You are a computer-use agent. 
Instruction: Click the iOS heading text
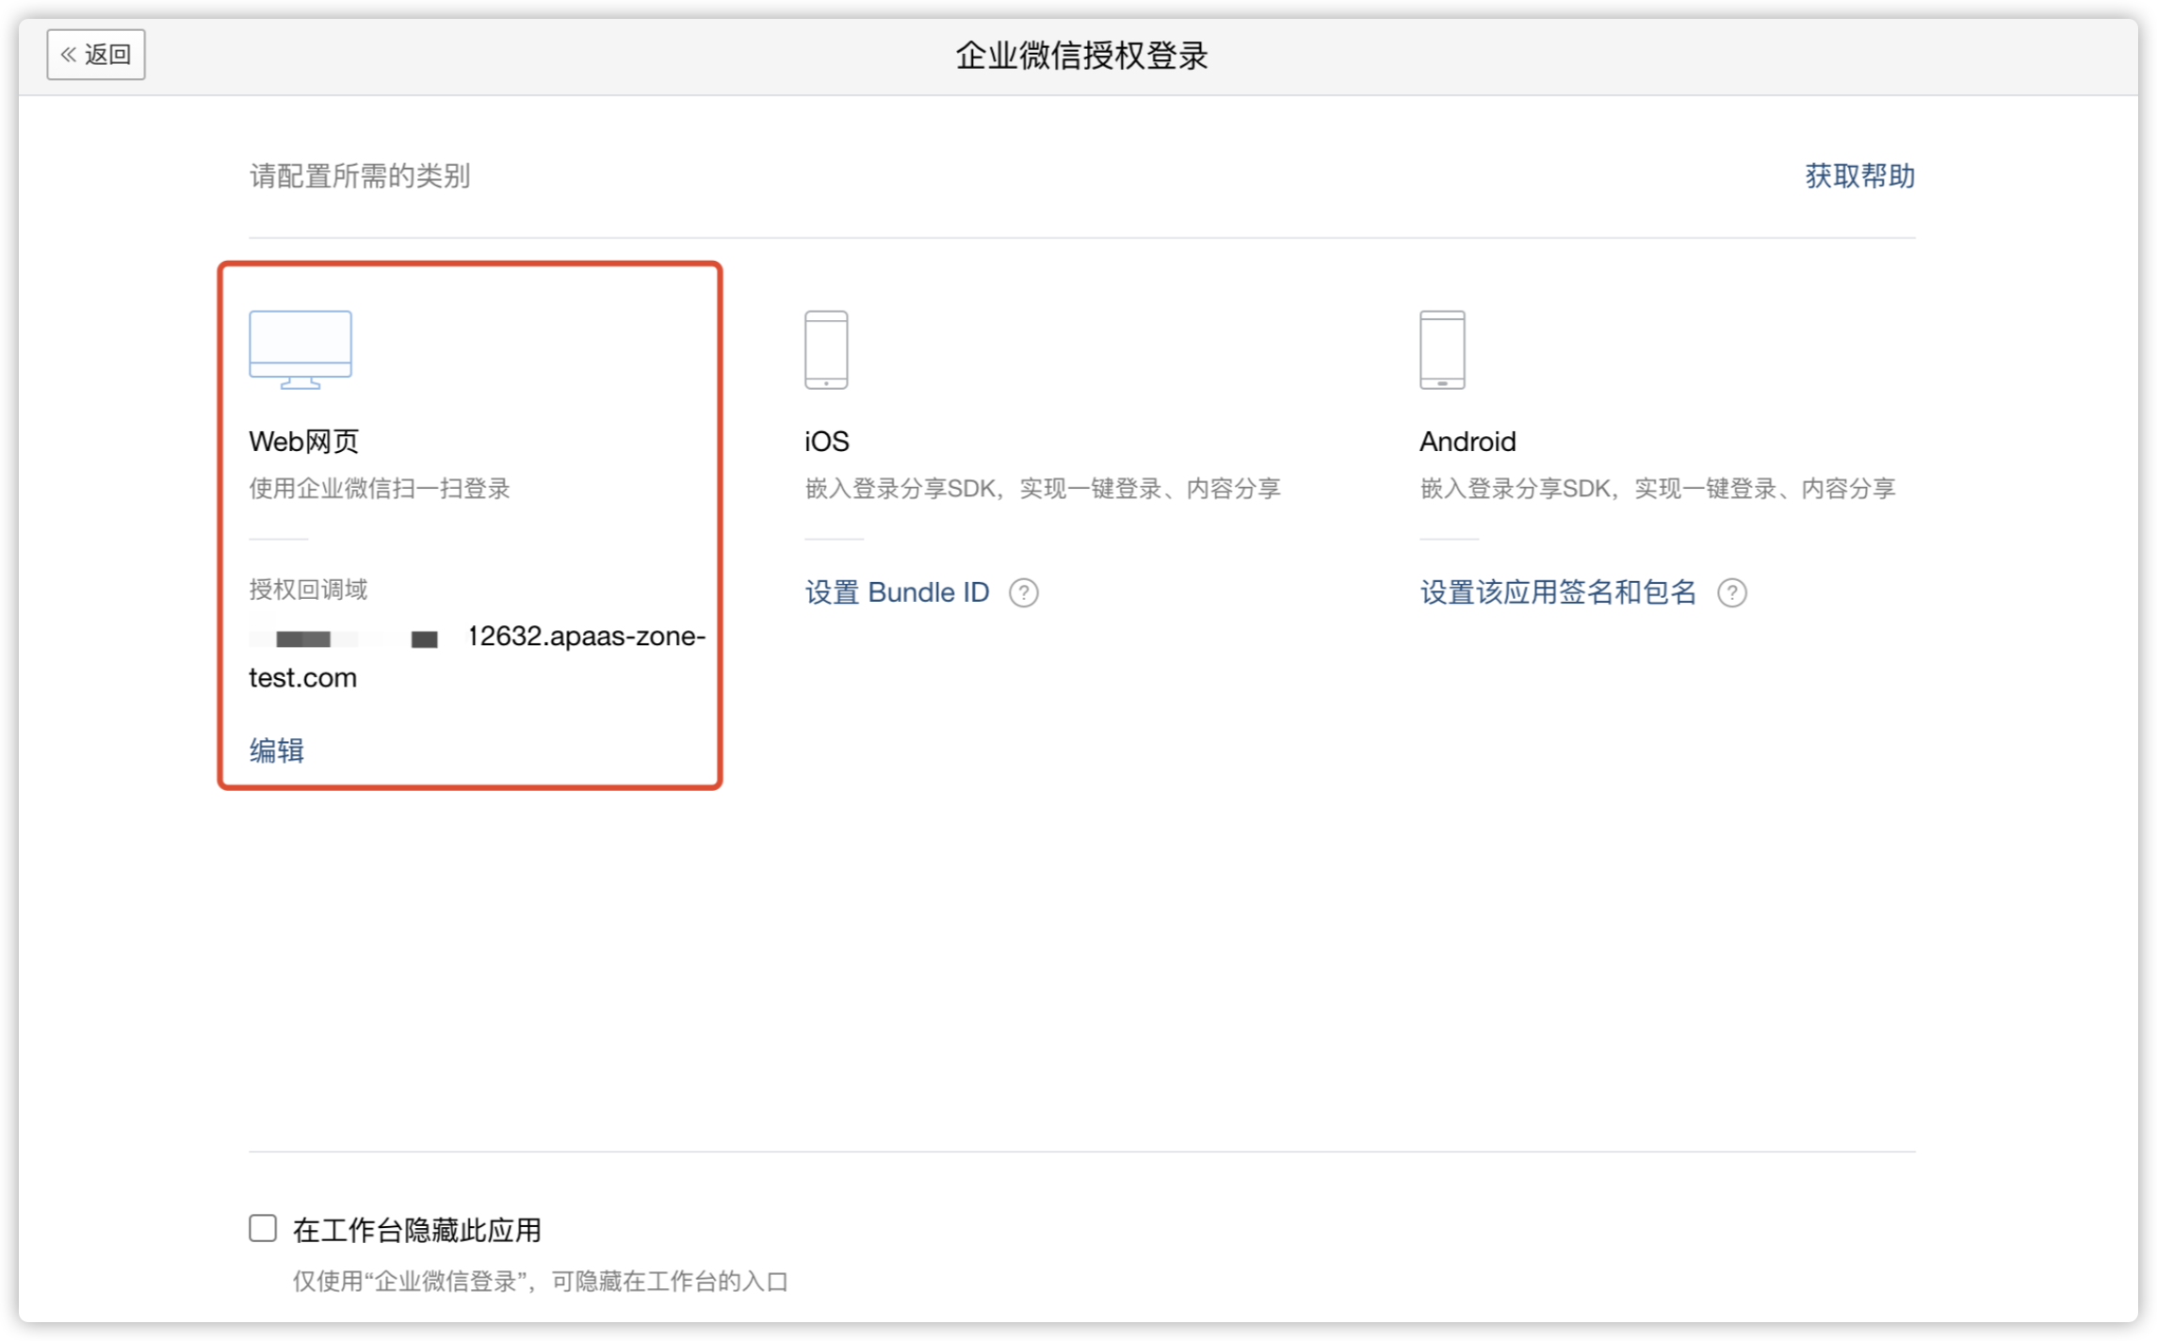(827, 441)
